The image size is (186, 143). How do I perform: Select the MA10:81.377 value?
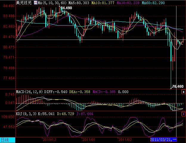click(x=103, y=3)
